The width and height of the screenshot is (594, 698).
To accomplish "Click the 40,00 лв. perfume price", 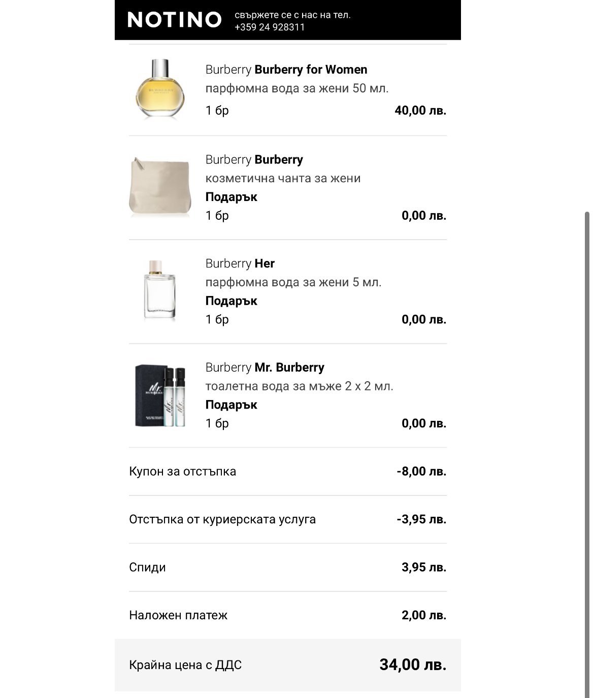I will (x=420, y=111).
